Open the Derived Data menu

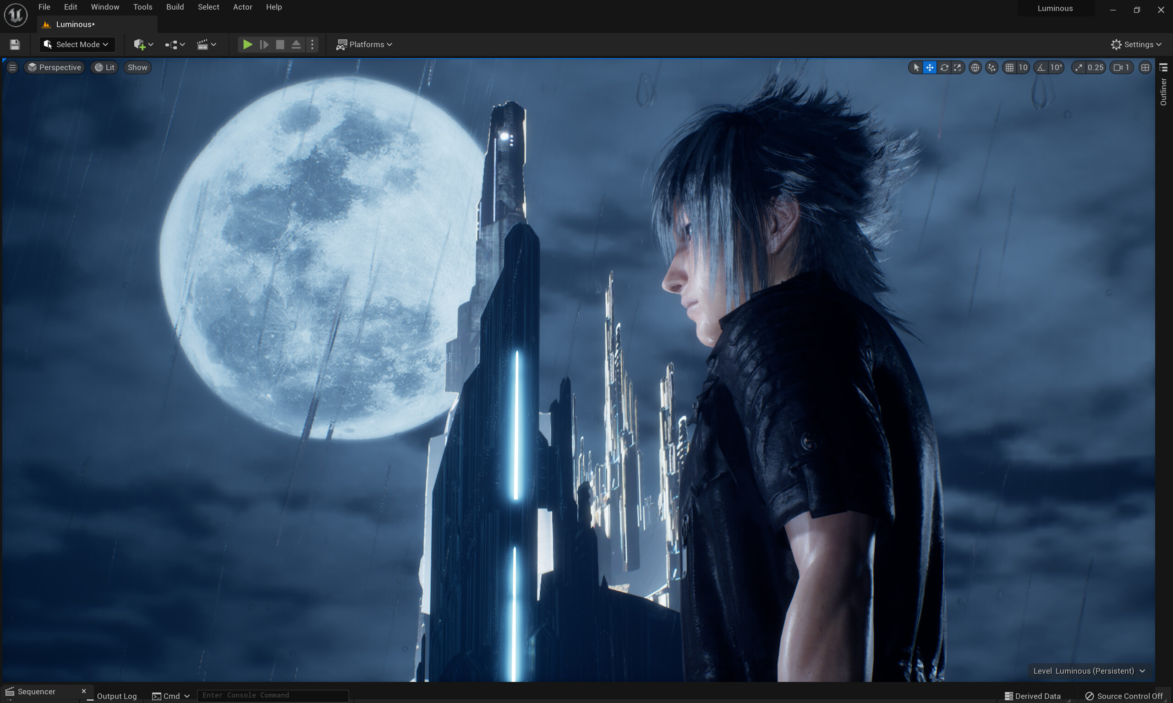[x=1032, y=696]
